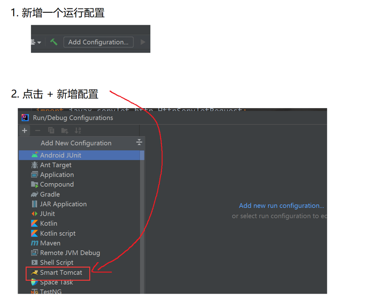
Task: Click the Space Task colorful icon
Action: point(34,283)
